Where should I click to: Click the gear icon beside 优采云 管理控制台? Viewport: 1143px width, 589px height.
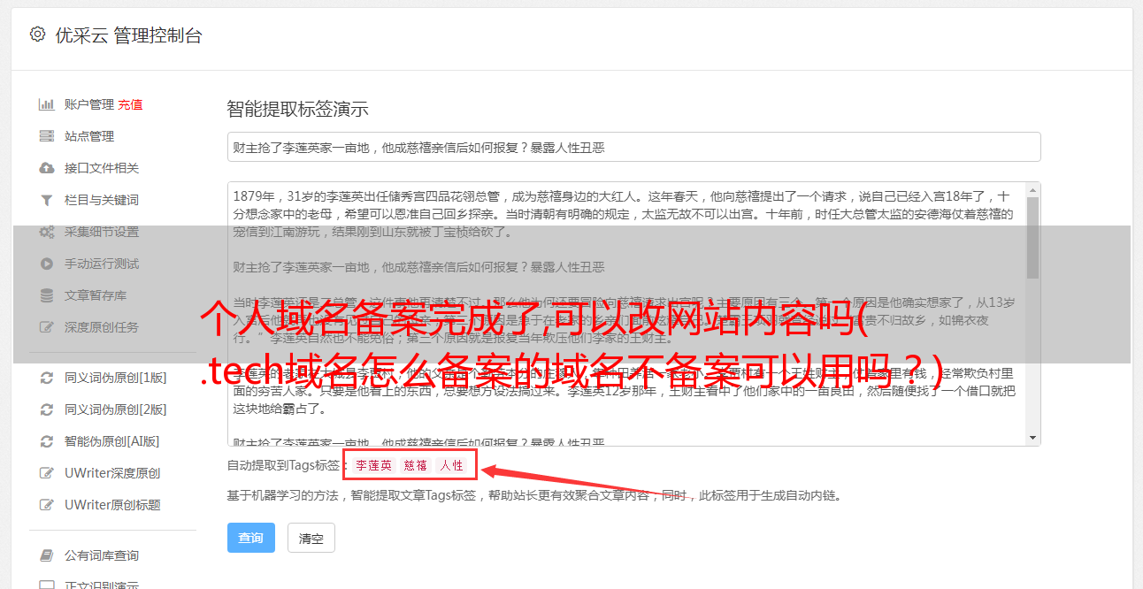pyautogui.click(x=37, y=34)
